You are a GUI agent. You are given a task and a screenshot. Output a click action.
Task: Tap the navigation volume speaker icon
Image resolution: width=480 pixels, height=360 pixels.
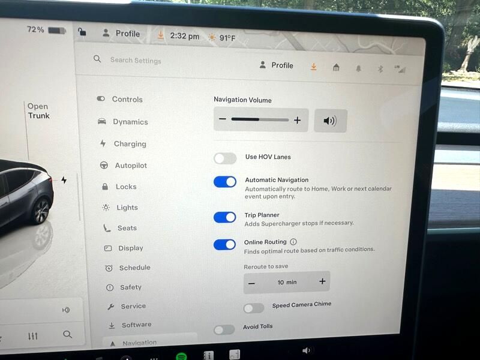pyautogui.click(x=330, y=121)
